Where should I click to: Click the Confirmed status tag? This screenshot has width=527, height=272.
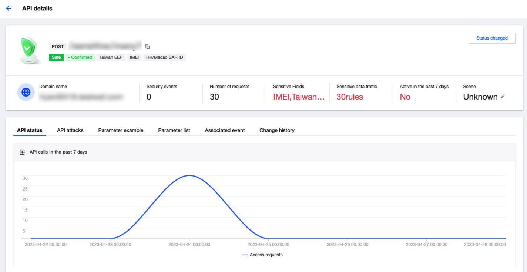pos(80,57)
